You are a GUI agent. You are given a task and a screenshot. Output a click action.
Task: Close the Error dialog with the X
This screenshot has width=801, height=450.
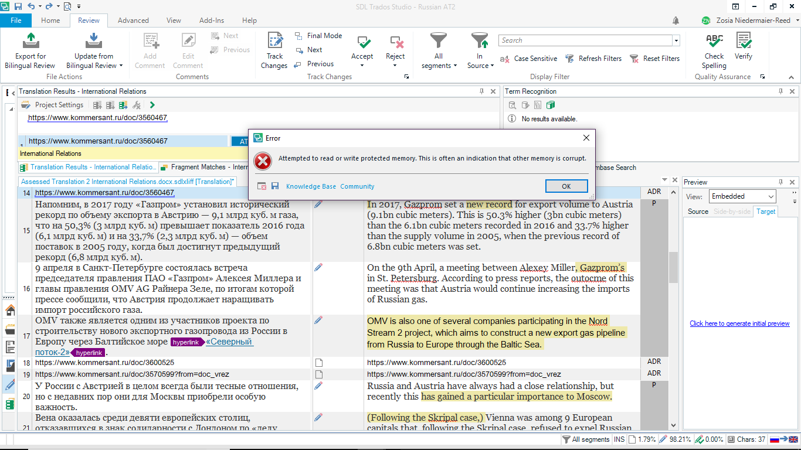tap(586, 138)
